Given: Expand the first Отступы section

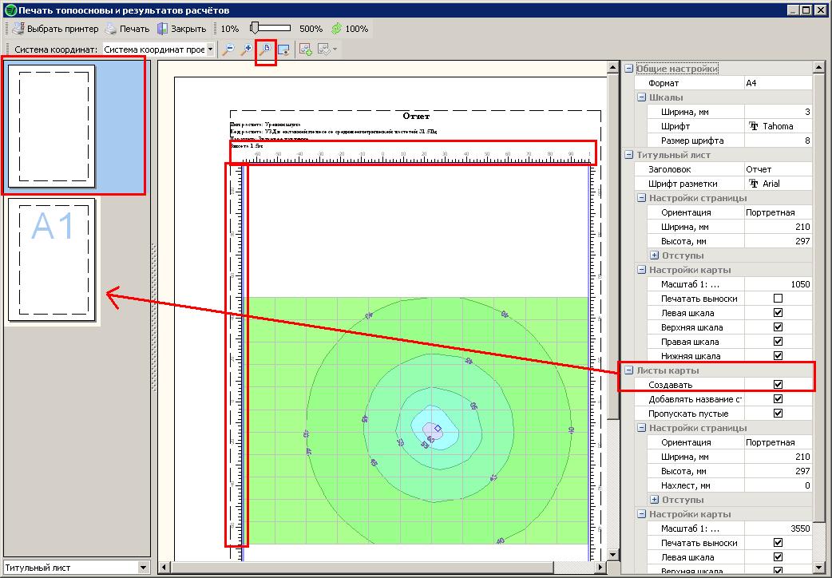Looking at the screenshot, I should click(x=654, y=255).
